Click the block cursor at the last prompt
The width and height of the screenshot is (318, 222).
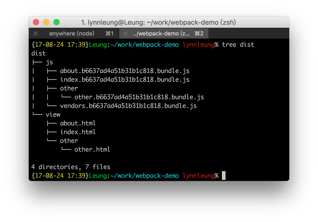click(x=223, y=176)
